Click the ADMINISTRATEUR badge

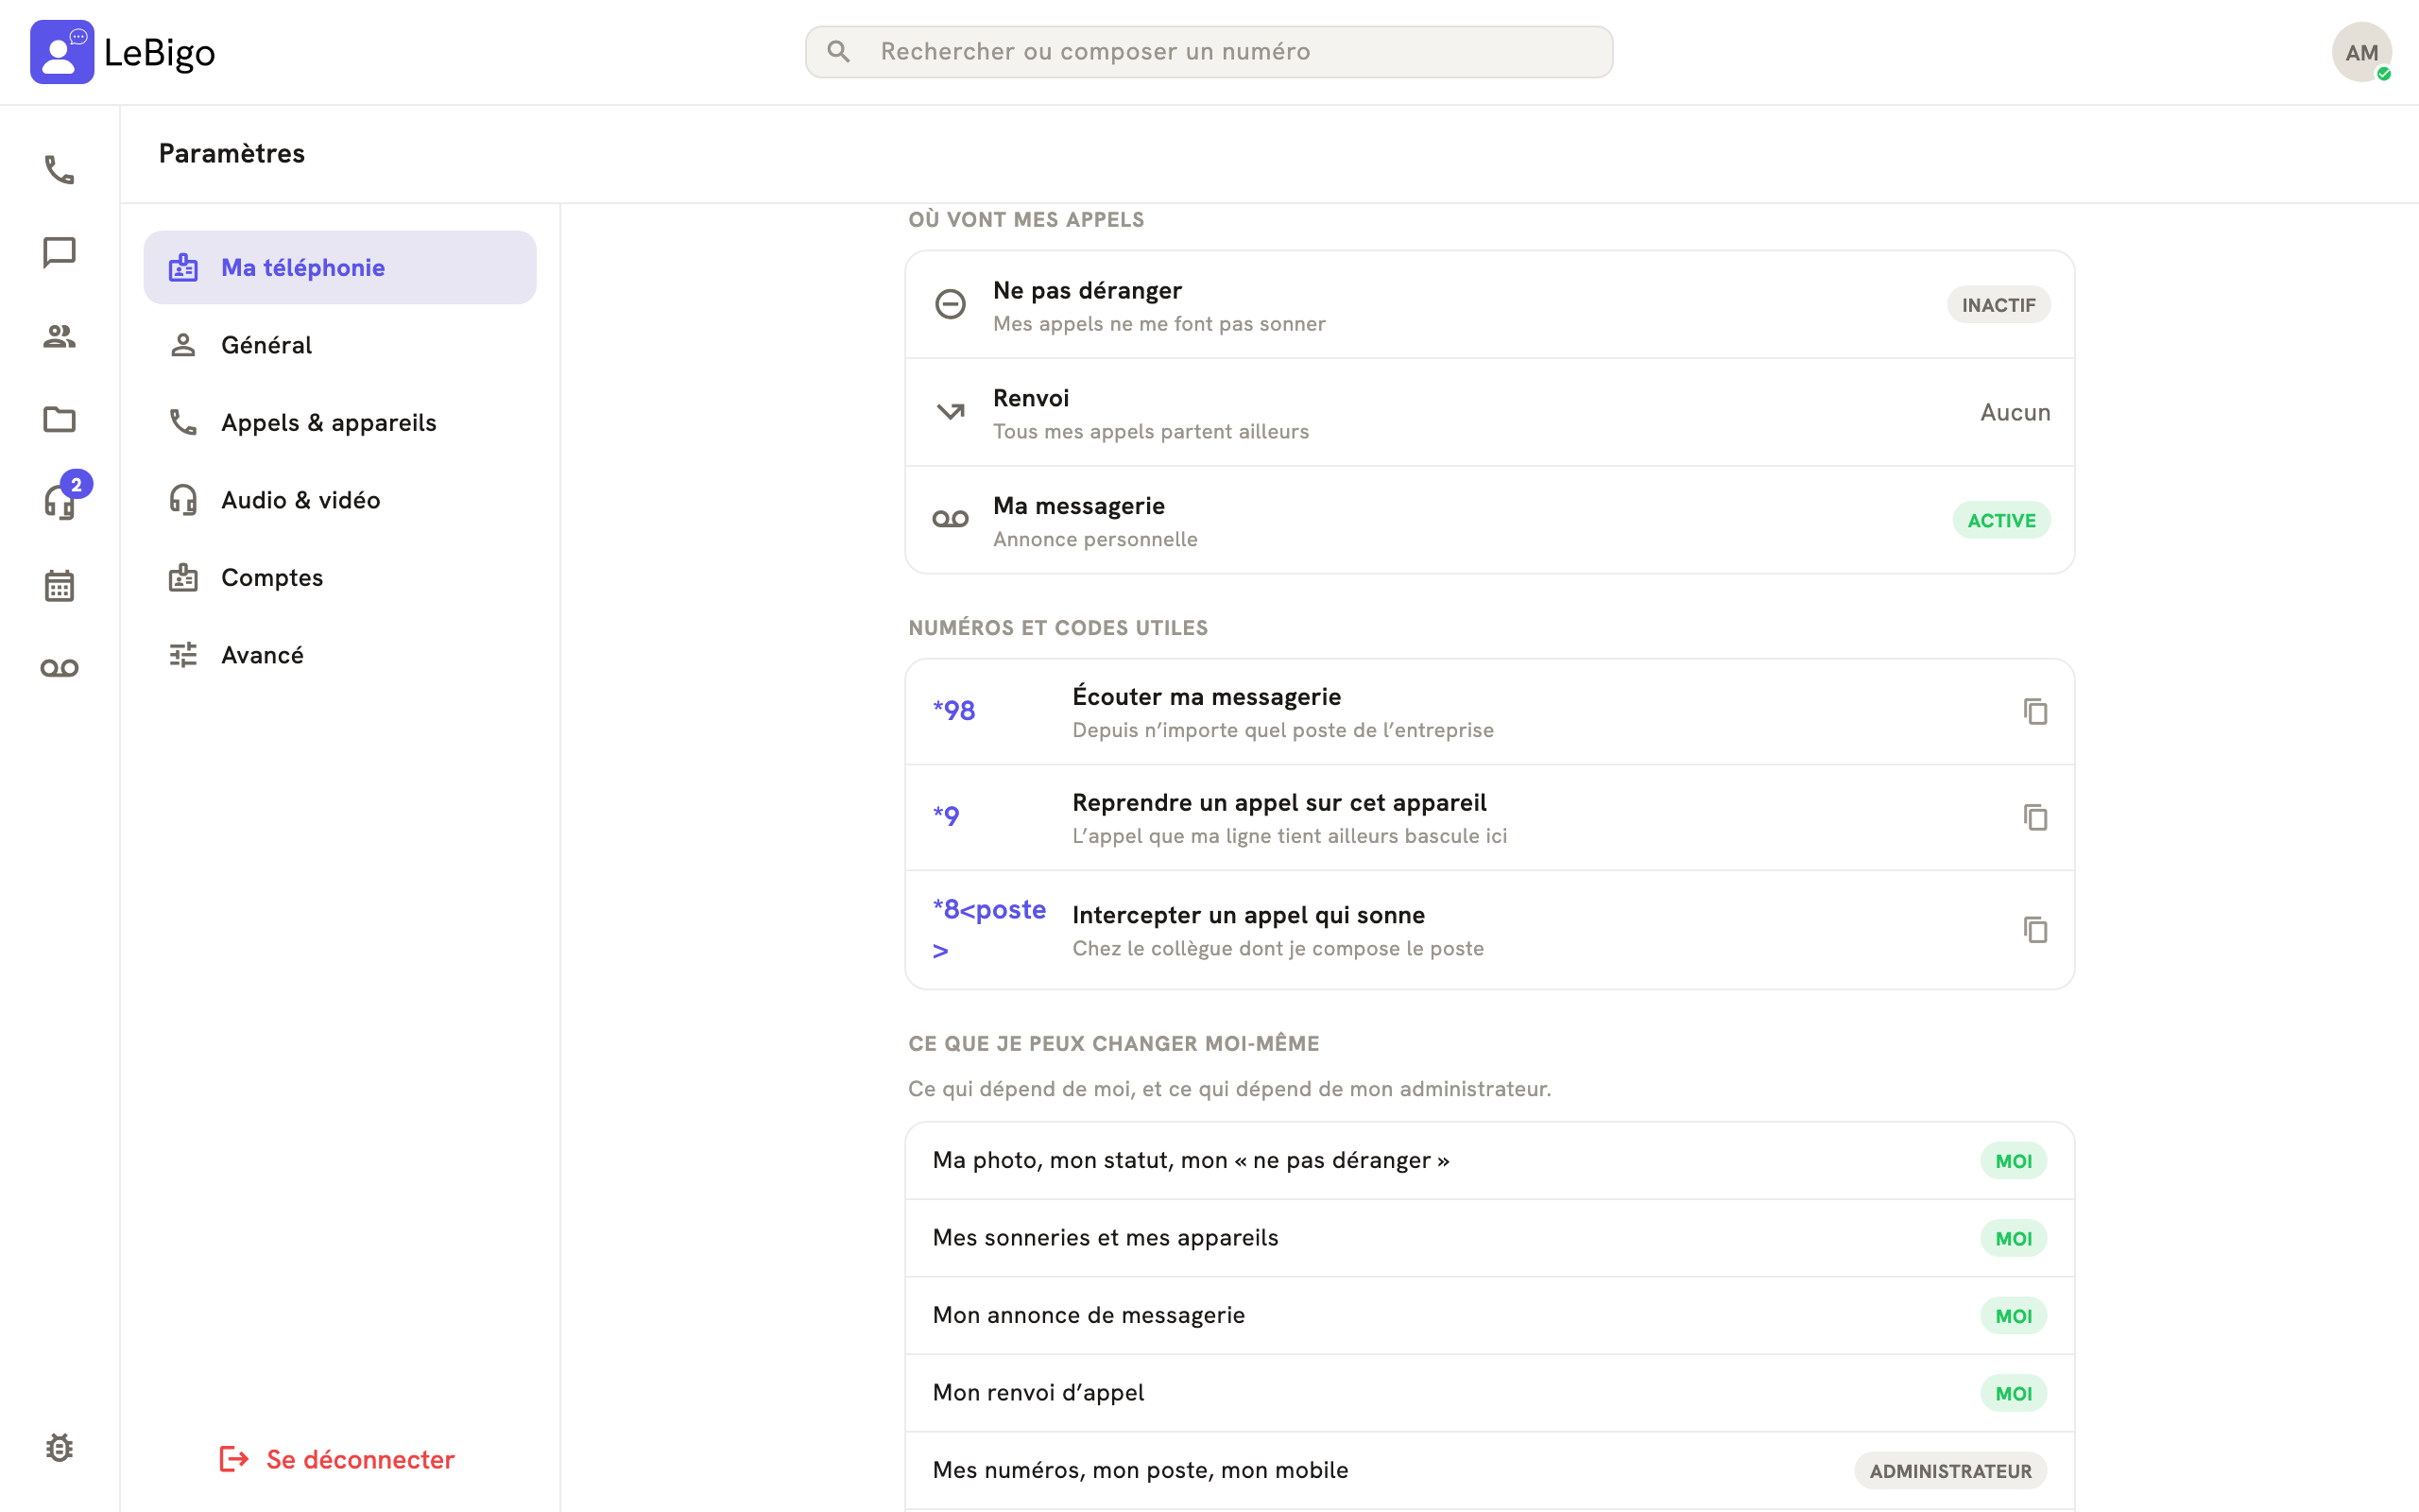(x=1950, y=1471)
